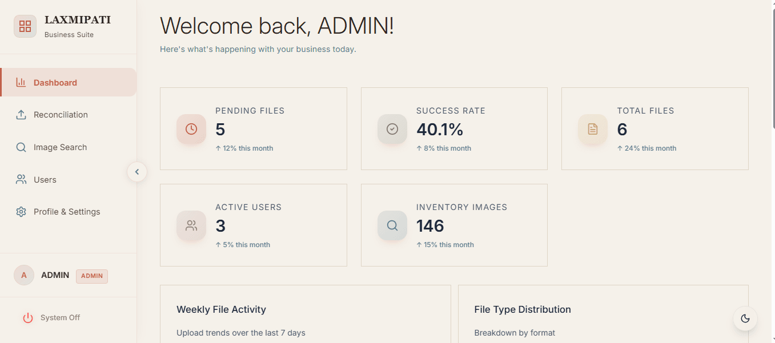This screenshot has width=775, height=343.
Task: Open the Dashboard menu item
Action: point(55,83)
